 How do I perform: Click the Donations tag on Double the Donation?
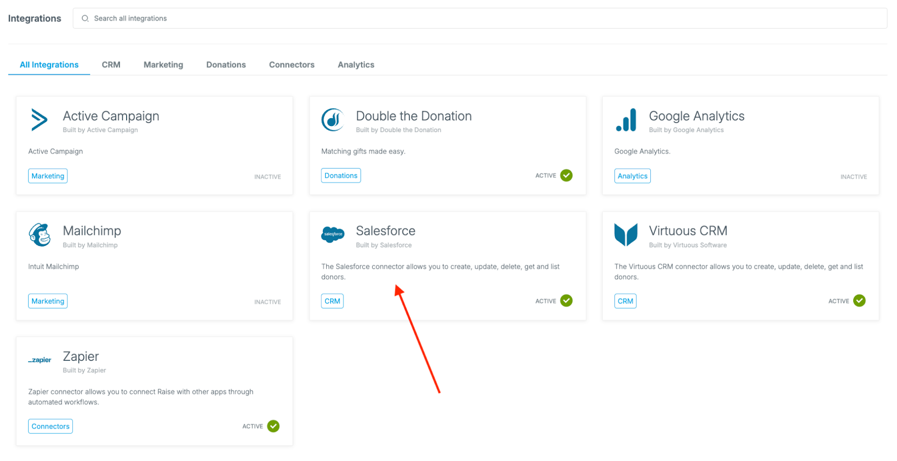tap(341, 175)
